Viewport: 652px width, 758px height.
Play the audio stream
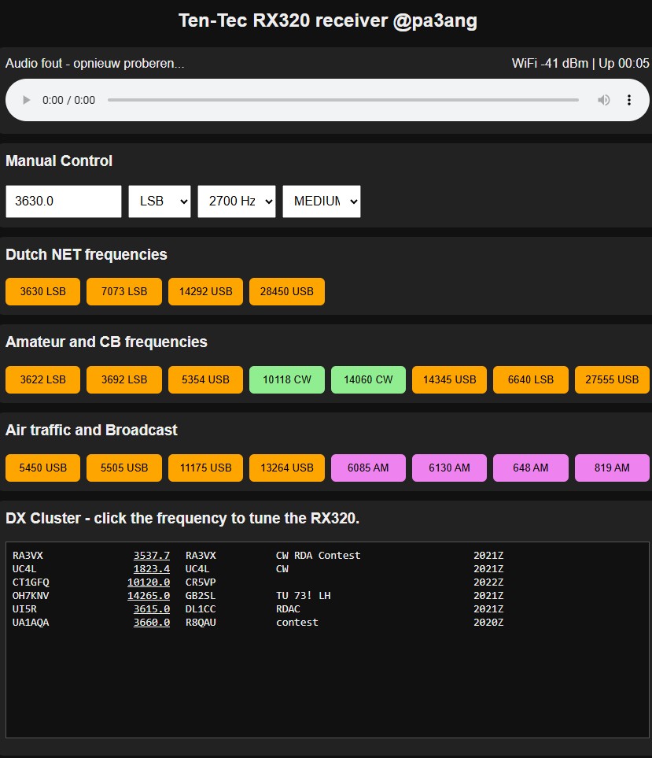26,100
